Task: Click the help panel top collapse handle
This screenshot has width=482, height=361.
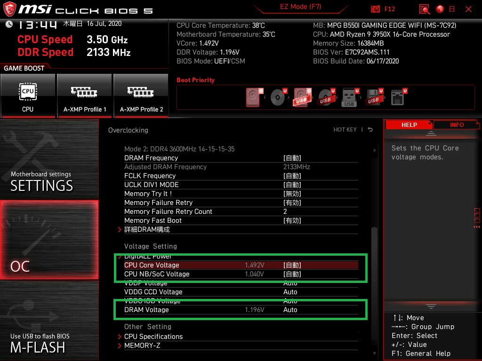Action: (431, 133)
